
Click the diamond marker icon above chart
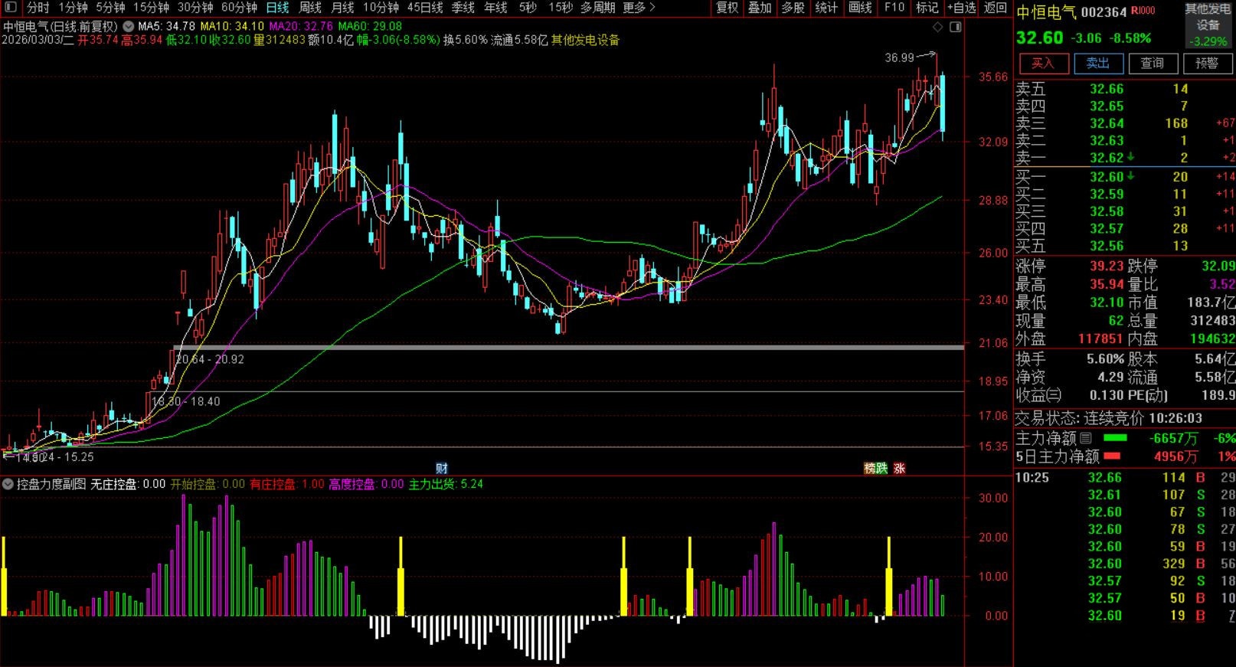(938, 27)
